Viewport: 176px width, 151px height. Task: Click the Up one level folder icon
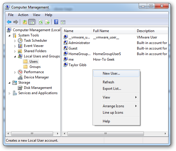click(25, 22)
